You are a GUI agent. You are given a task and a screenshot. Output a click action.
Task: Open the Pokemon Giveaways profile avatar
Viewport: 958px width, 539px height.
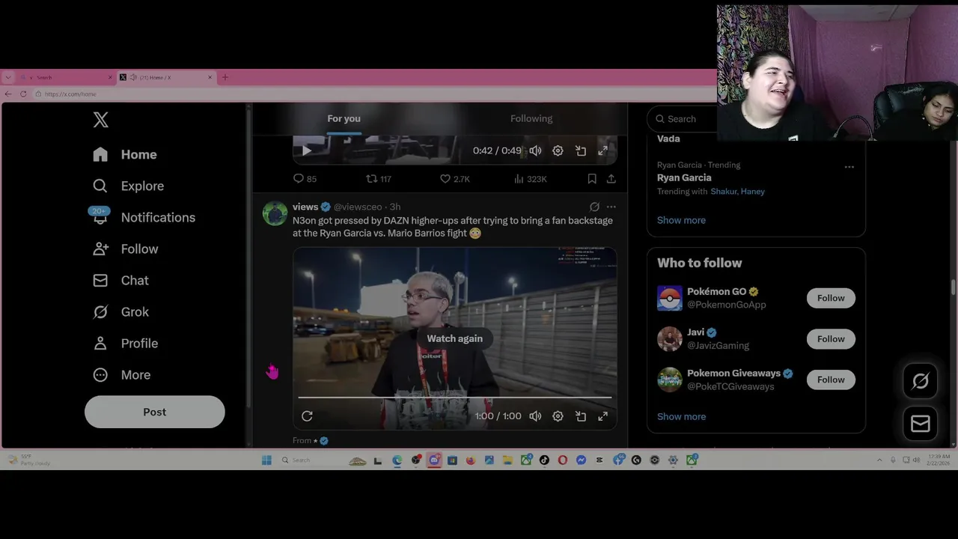pos(670,380)
